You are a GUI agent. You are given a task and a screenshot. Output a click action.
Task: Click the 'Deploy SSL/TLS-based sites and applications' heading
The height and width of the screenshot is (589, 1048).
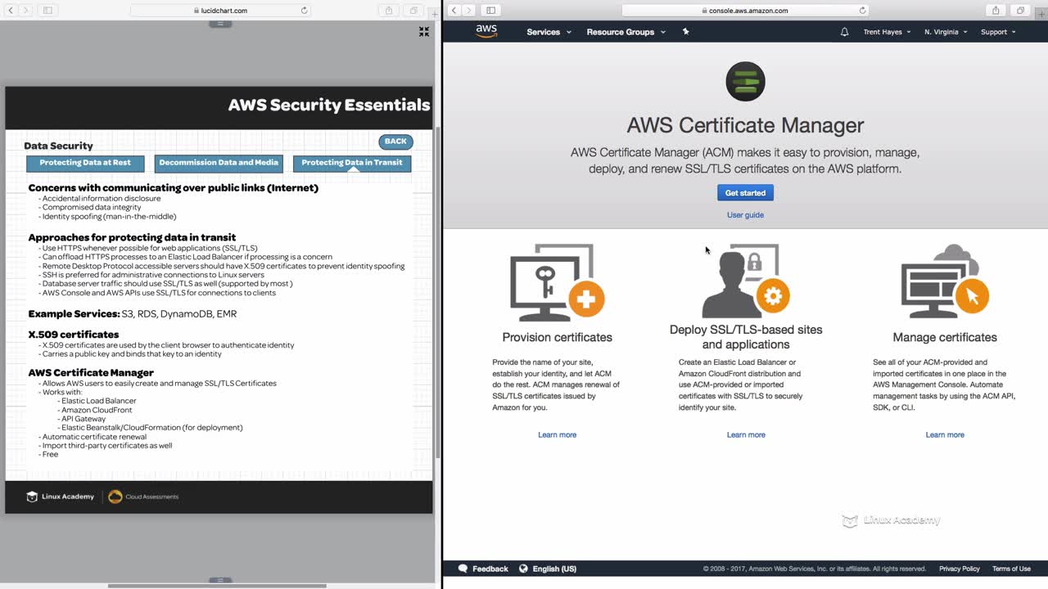point(746,337)
